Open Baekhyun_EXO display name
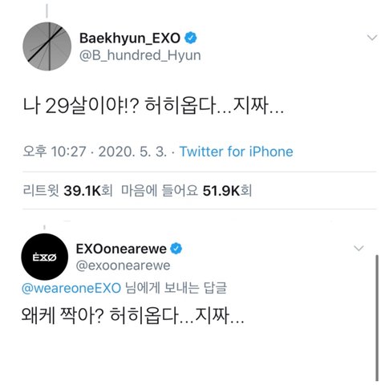 [x=130, y=38]
